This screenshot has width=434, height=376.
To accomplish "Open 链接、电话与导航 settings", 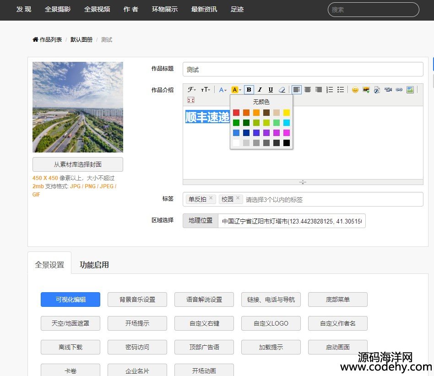I will tap(271, 300).
